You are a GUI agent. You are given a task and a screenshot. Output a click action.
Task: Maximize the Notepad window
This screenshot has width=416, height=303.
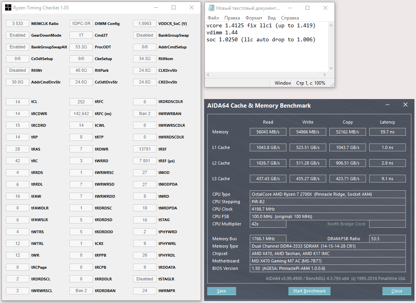pyautogui.click(x=308, y=8)
